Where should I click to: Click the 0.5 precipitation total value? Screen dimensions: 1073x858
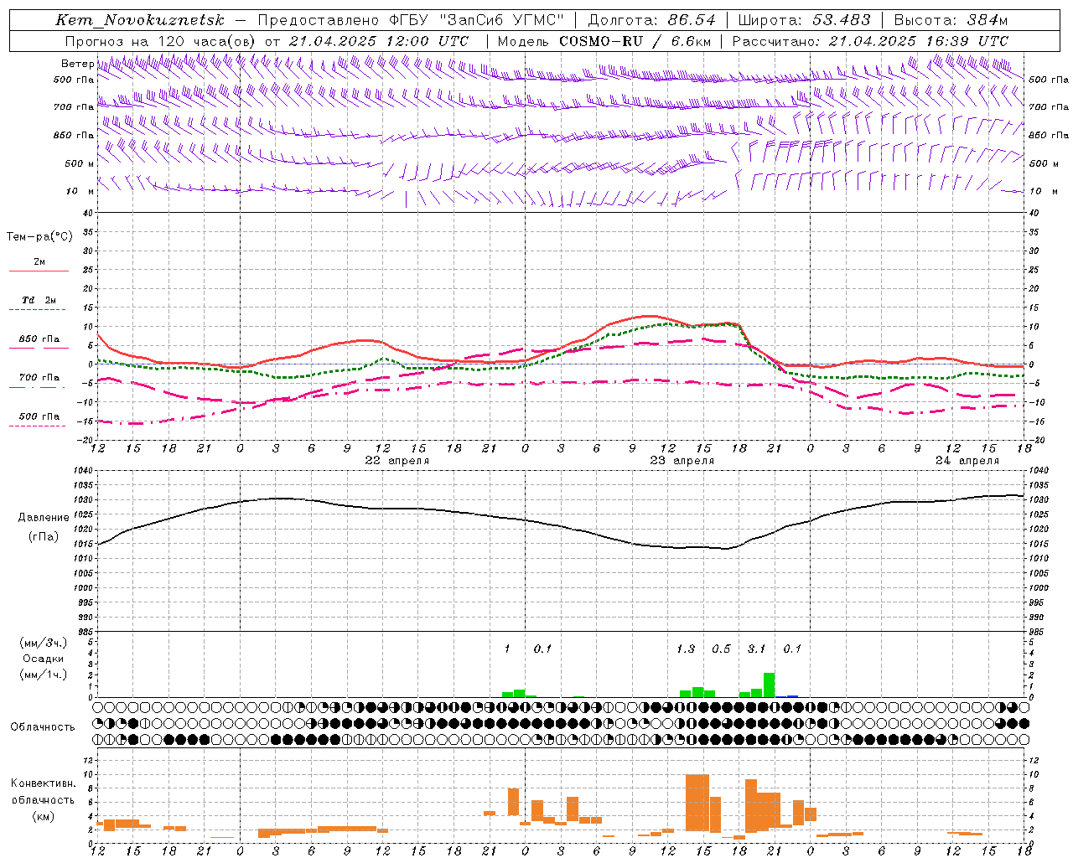click(721, 649)
